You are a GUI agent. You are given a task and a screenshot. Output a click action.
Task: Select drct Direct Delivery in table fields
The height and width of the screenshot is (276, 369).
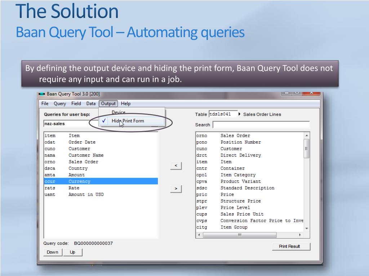tap(250, 155)
